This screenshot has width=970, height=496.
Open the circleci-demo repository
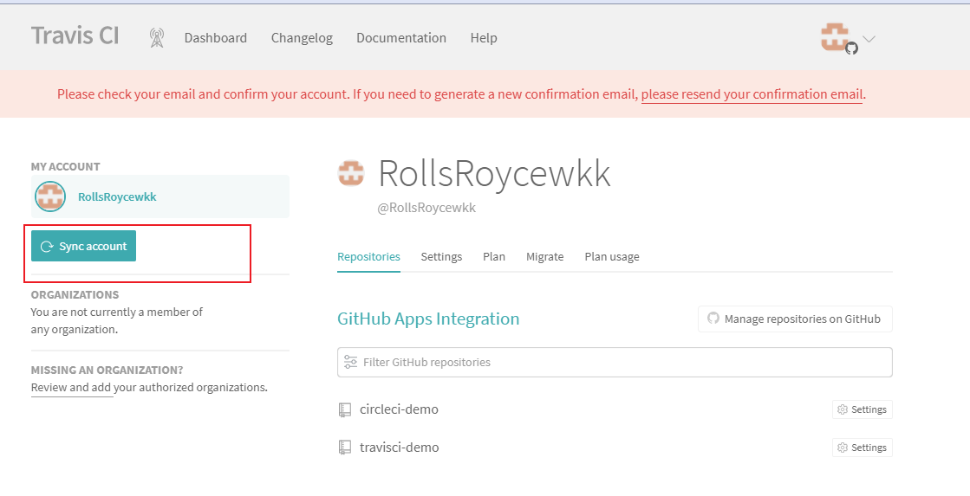point(399,409)
